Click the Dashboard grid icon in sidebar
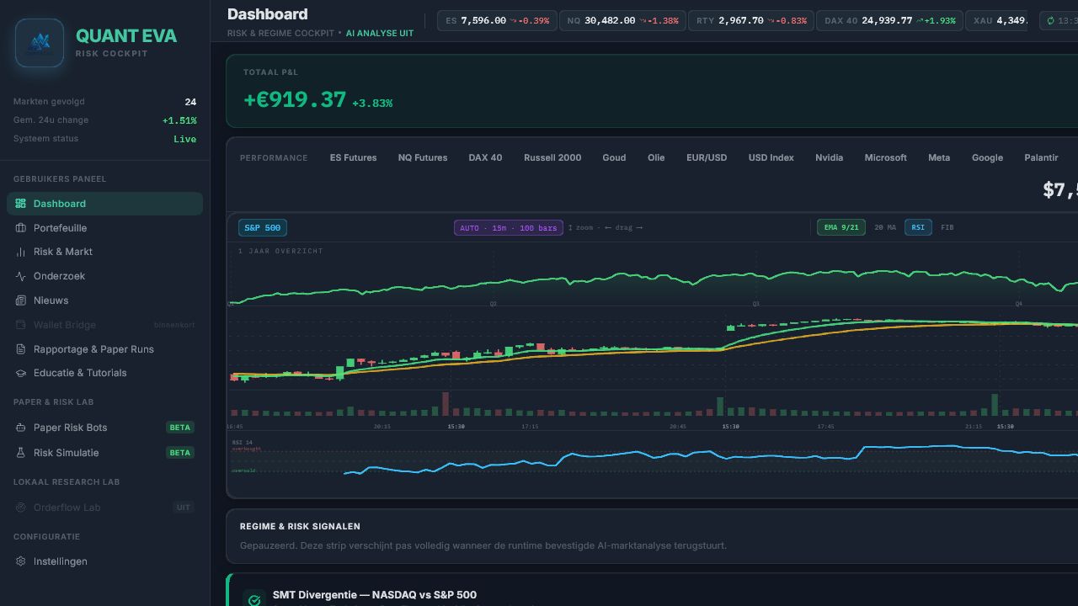 click(21, 204)
